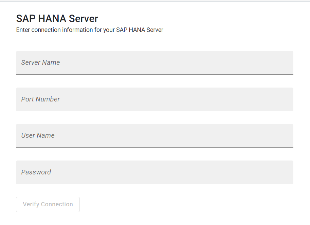310x225 pixels.
Task: Click the connection information subtitle text
Action: (90, 30)
